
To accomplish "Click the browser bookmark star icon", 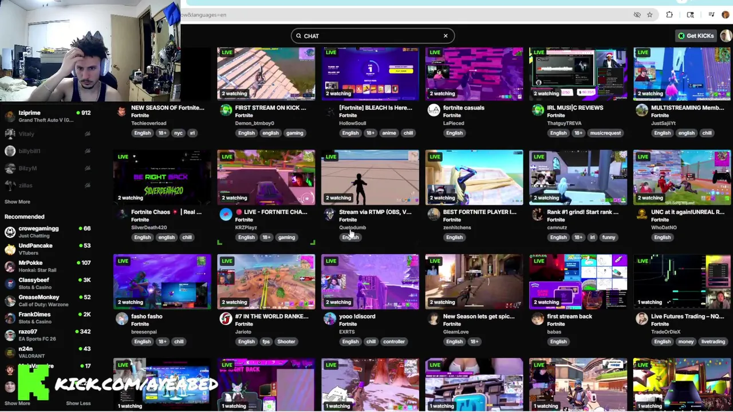I will click(x=649, y=15).
